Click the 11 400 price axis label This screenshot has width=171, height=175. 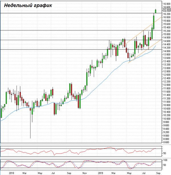click(x=167, y=95)
